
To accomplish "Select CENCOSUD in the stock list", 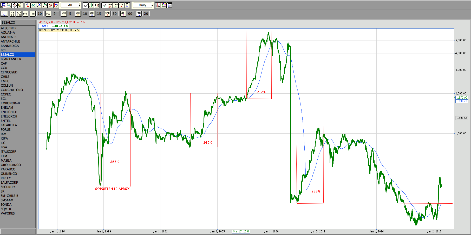I will (18, 72).
